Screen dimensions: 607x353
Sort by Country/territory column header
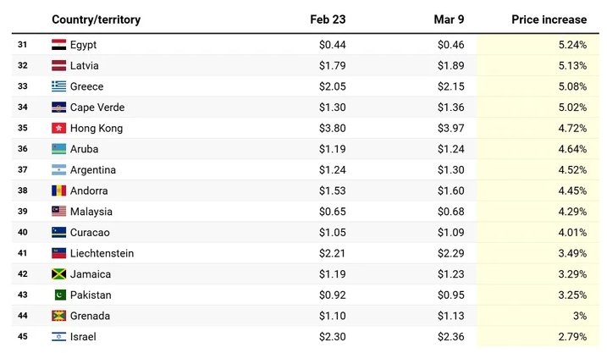point(96,19)
